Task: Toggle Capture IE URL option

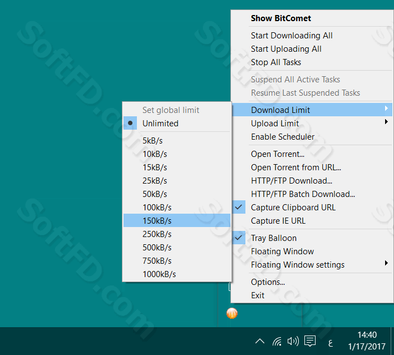Action: tap(312, 220)
